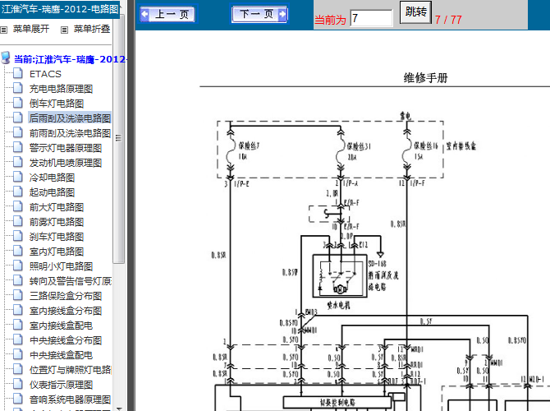Image resolution: width=550 pixels, height=411 pixels.
Task: Click document icon next to 警示灯电器原理图
Action: 18,147
